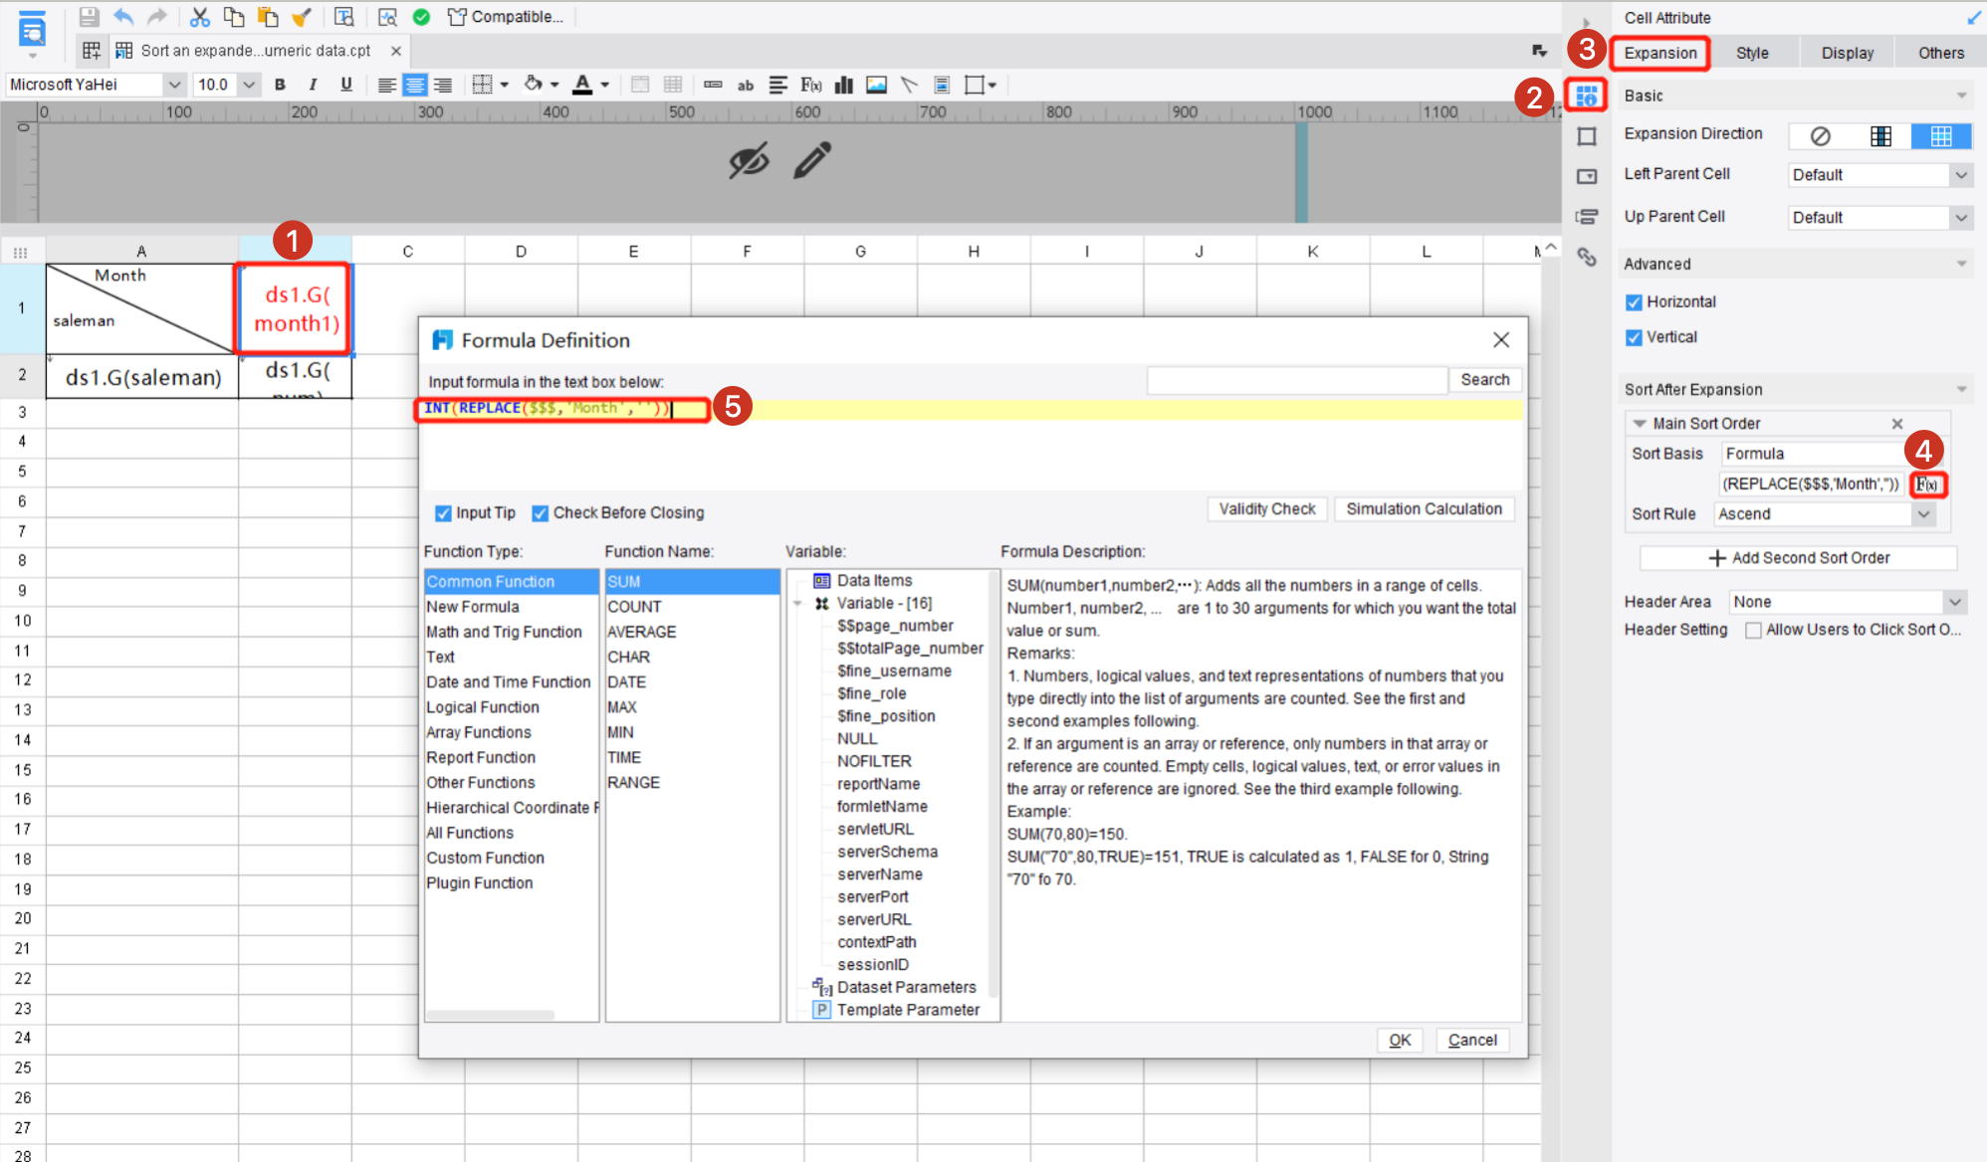
Task: Collapse the Main Sort Order section
Action: tap(1640, 424)
